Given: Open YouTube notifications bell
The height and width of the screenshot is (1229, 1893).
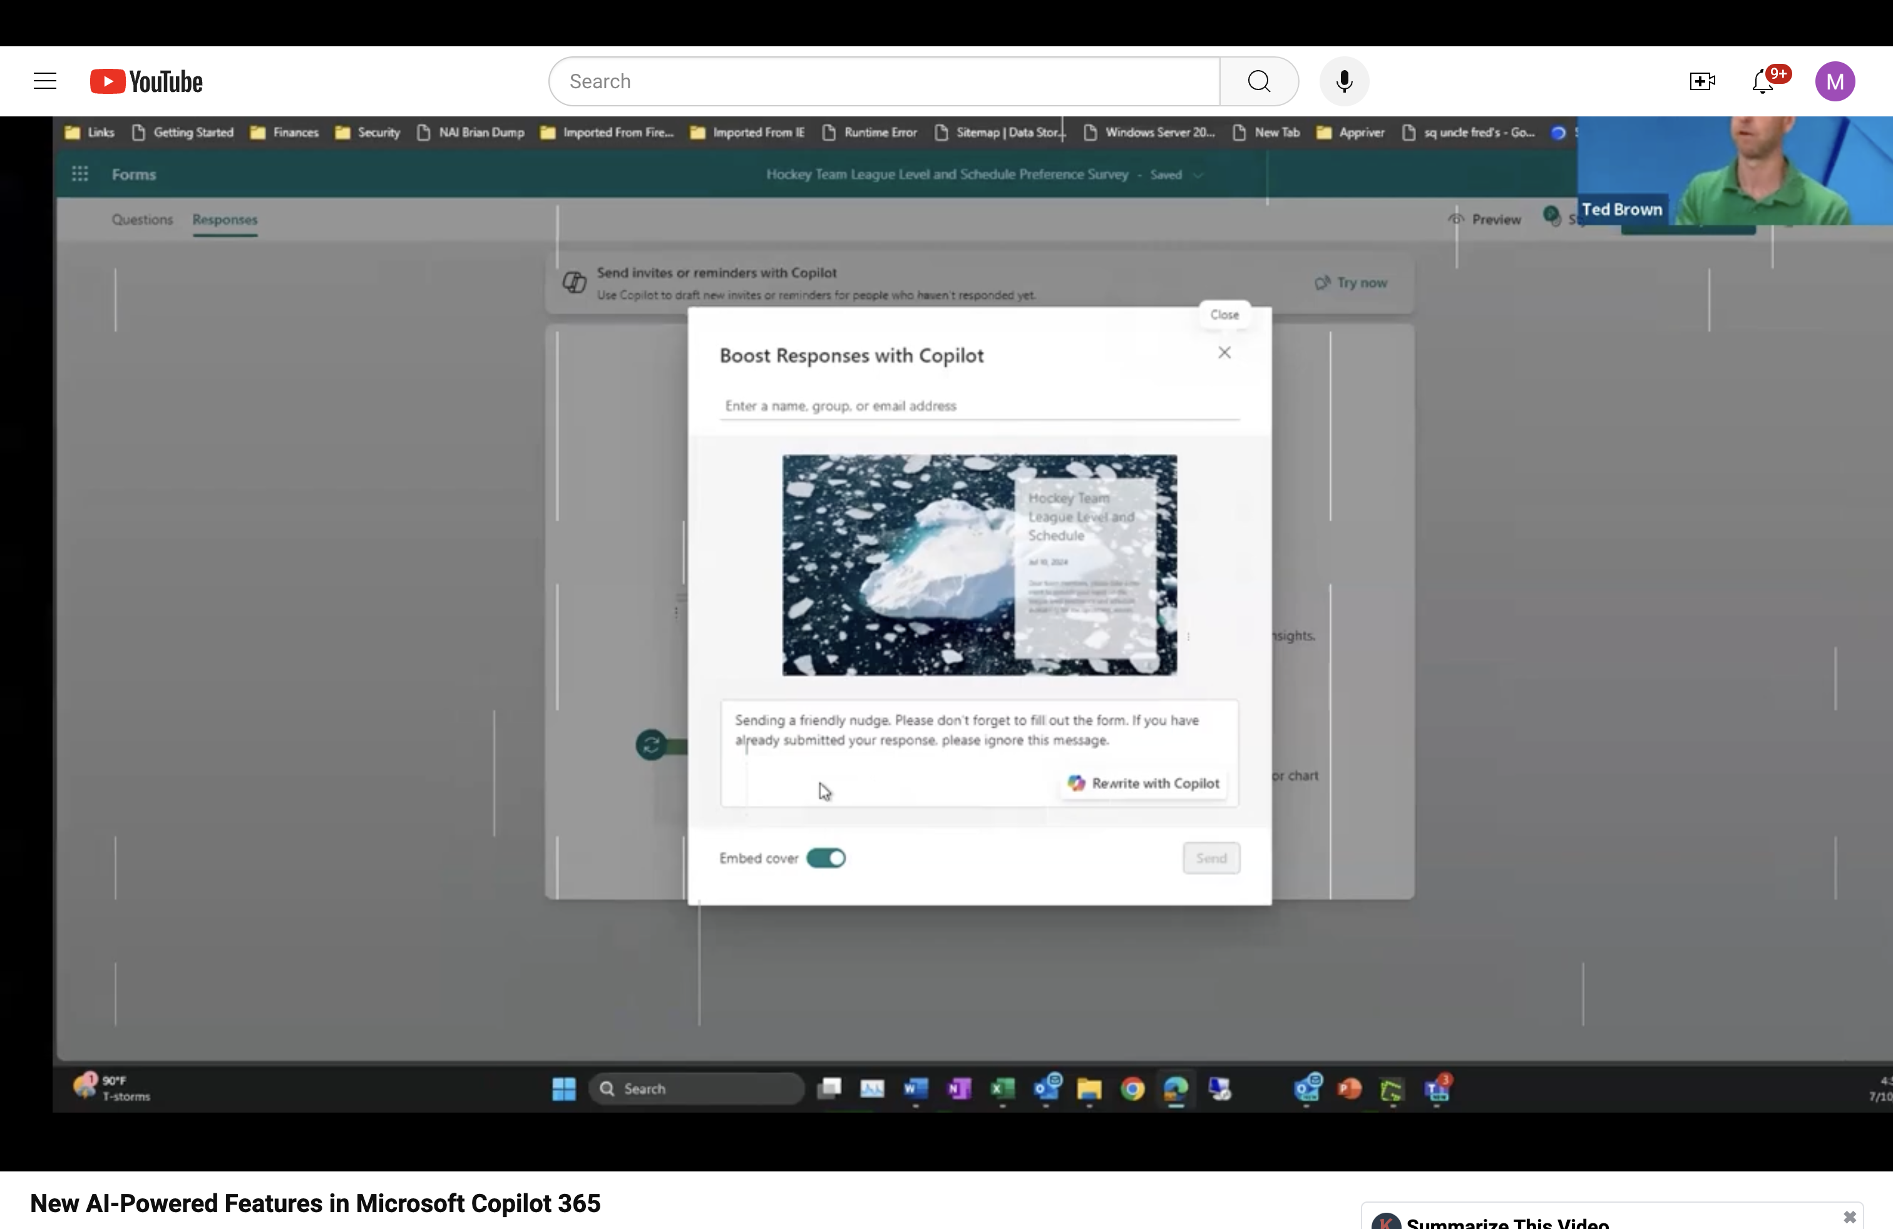Looking at the screenshot, I should coord(1763,80).
